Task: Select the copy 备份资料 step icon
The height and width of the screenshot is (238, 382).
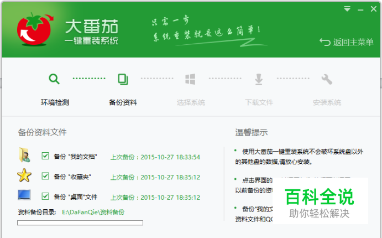Action: point(123,79)
